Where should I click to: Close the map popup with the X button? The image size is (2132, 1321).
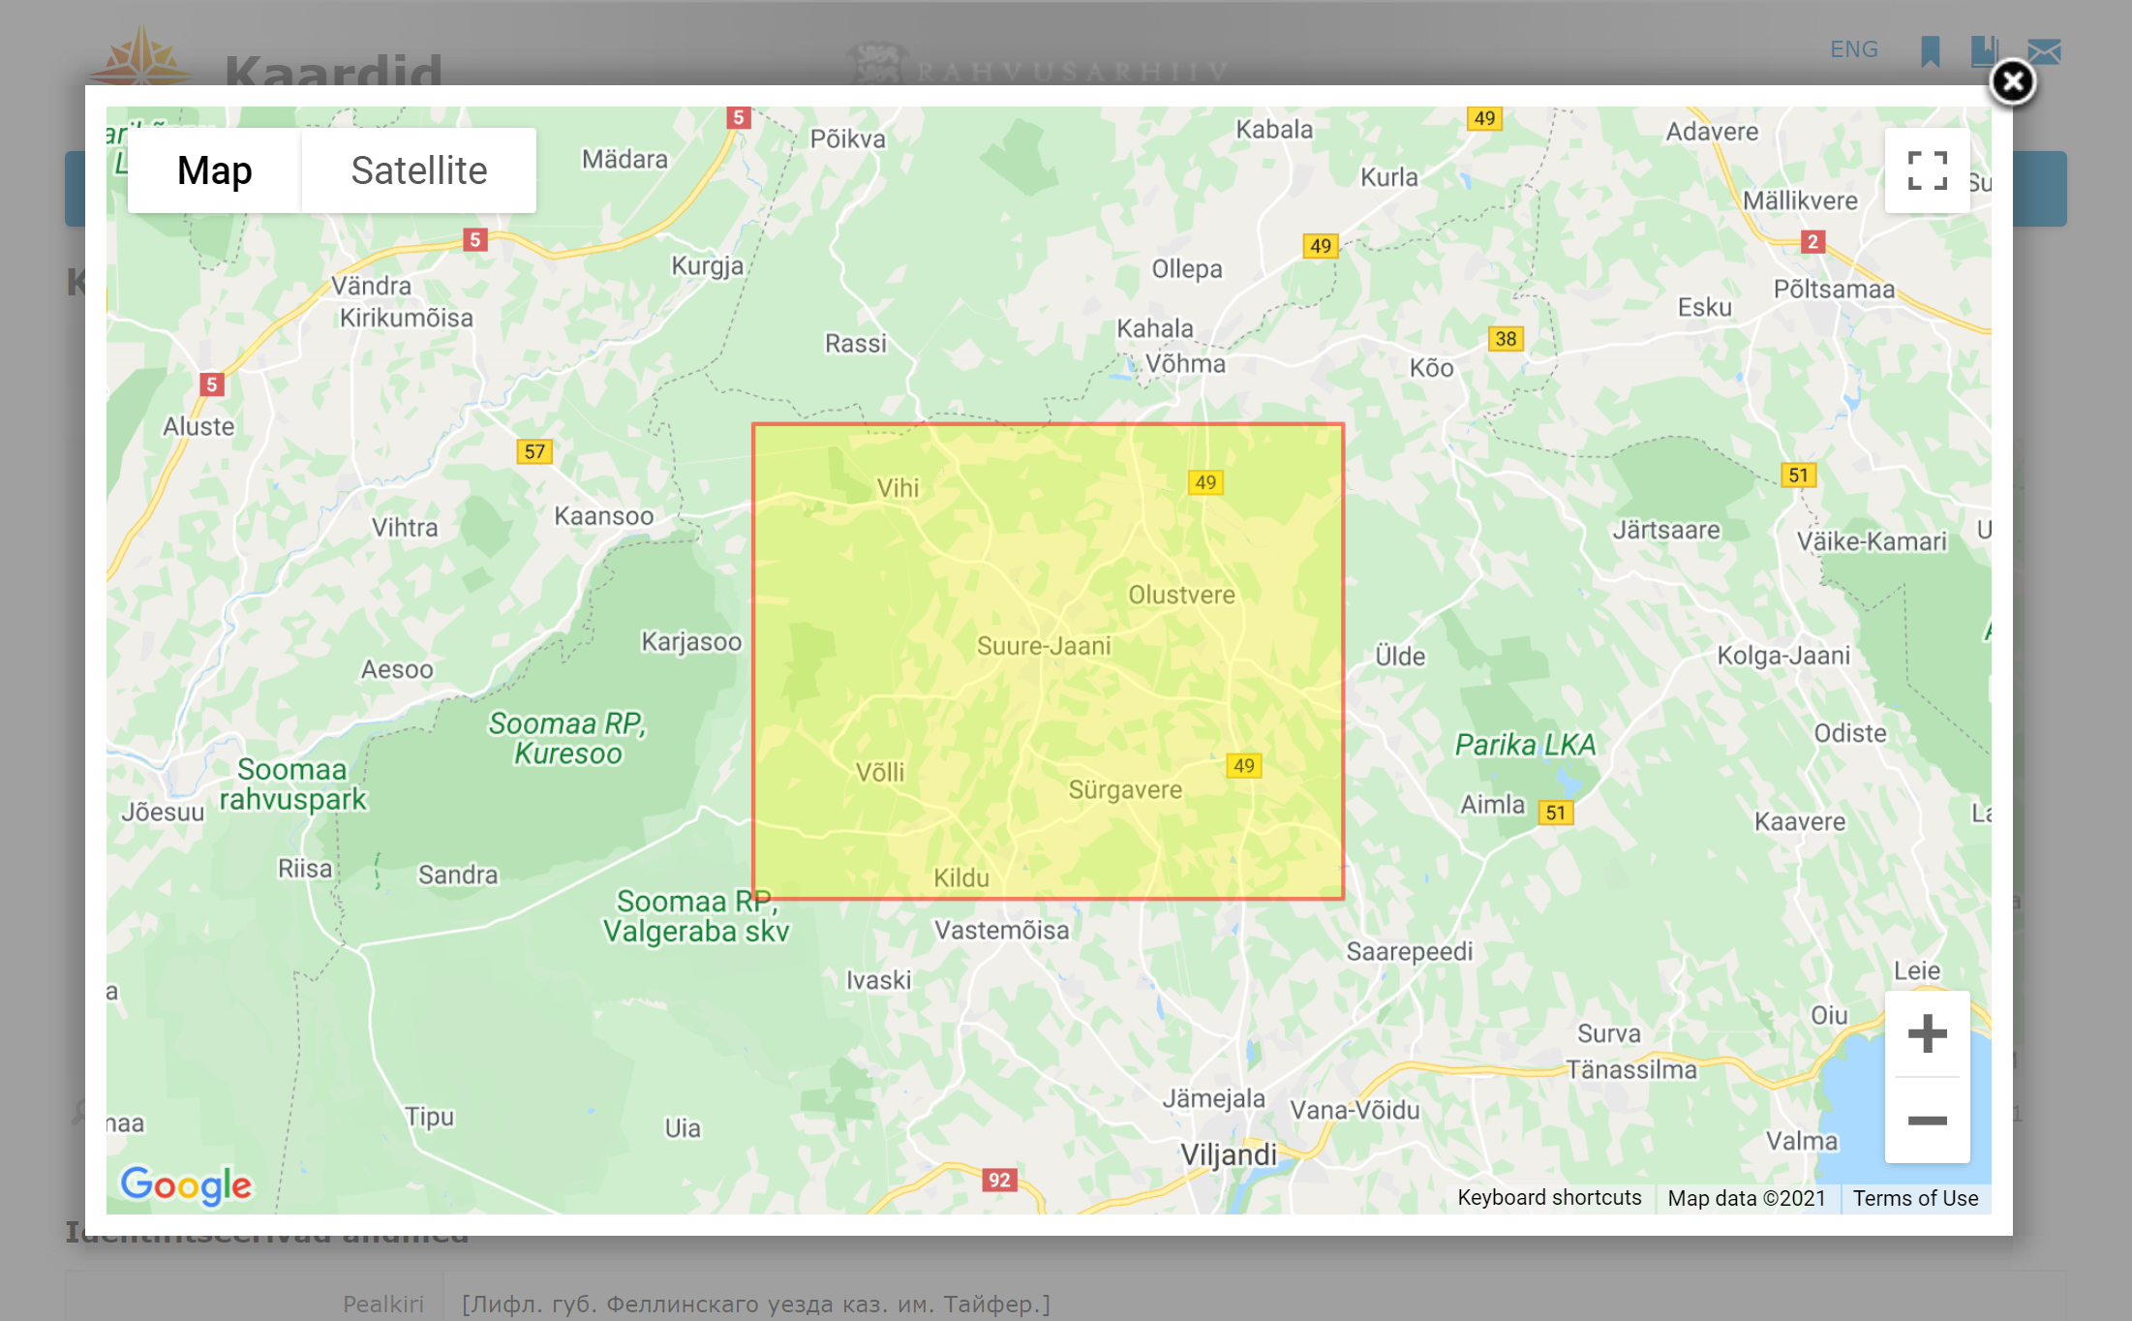pyautogui.click(x=2012, y=81)
